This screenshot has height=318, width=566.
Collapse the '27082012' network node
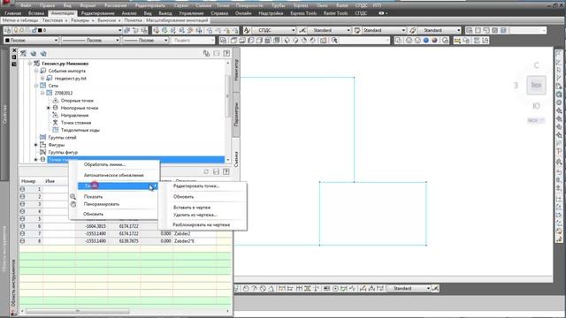click(x=42, y=93)
